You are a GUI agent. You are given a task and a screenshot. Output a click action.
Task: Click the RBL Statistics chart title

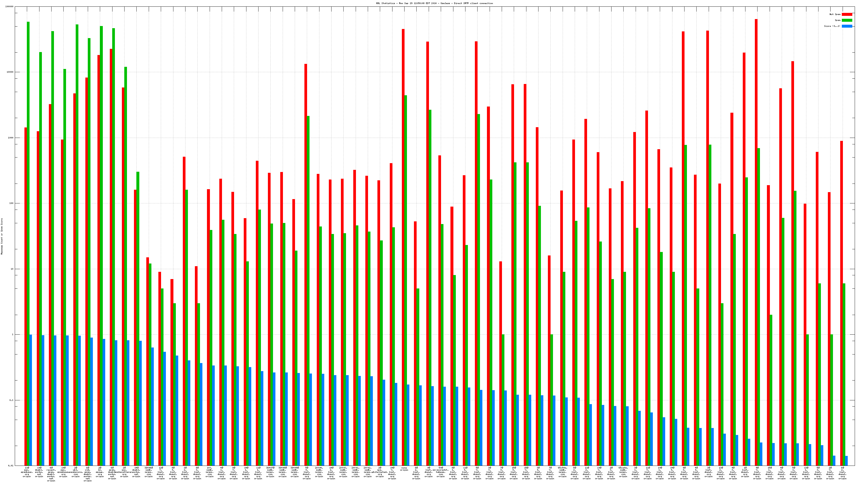click(434, 3)
